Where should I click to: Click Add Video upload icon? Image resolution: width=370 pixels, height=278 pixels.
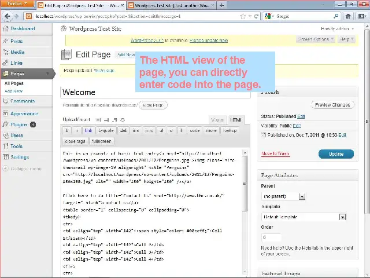coord(106,120)
